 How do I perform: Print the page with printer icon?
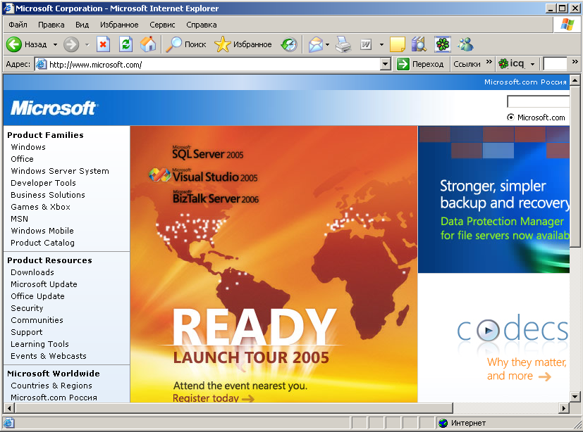(343, 44)
